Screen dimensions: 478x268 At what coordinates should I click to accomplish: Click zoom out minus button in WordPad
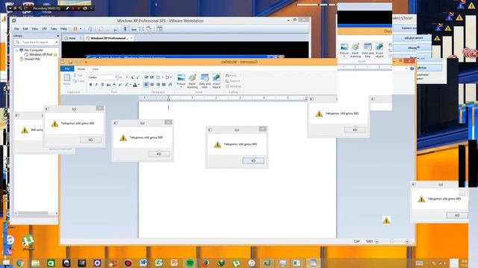point(376,241)
